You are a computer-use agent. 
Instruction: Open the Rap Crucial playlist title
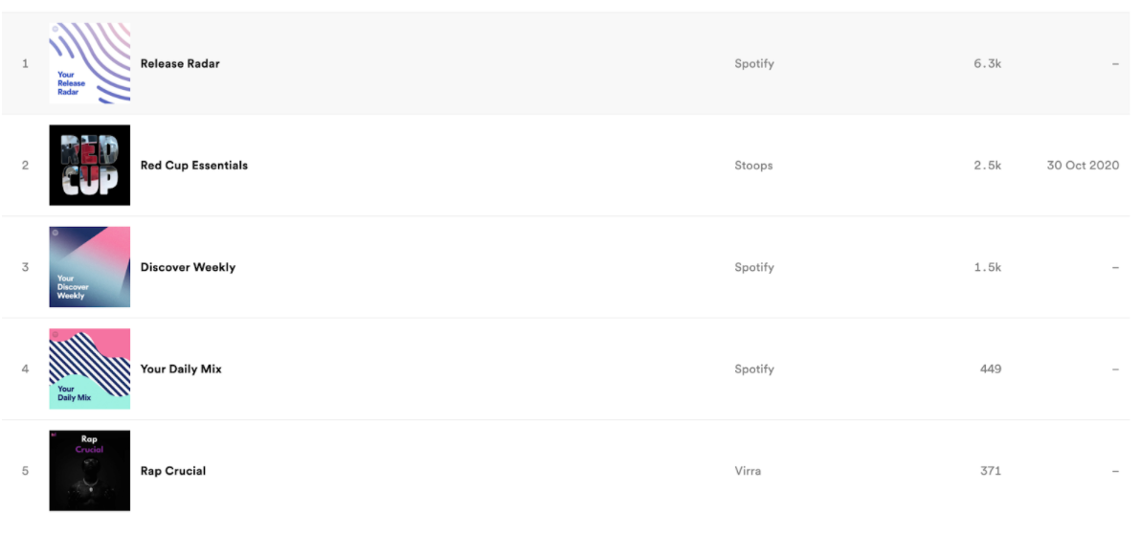(x=173, y=471)
